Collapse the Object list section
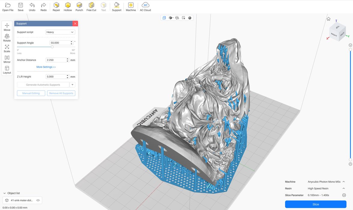The image size is (353, 210). point(4,193)
